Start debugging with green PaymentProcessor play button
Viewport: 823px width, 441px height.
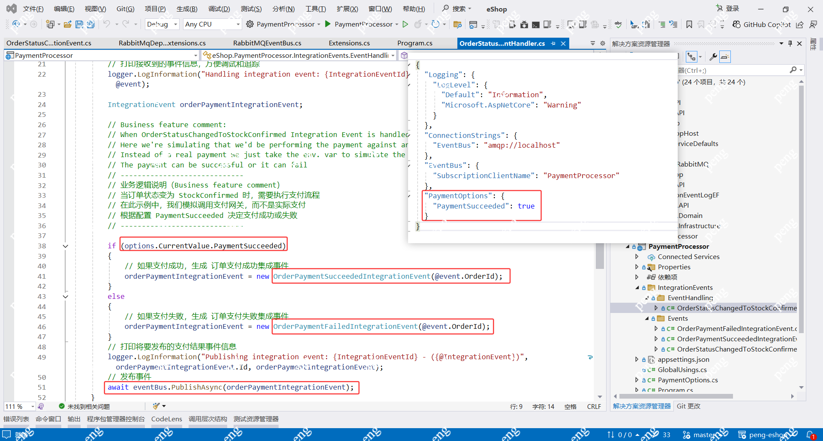click(x=328, y=24)
